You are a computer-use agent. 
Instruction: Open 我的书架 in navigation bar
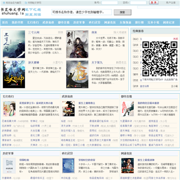point(17,22)
